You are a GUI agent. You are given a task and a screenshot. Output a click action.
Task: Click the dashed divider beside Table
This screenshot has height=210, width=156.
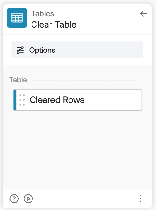(x=85, y=80)
